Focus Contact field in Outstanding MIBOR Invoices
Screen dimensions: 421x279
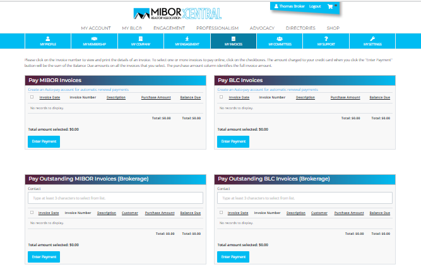[116, 198]
